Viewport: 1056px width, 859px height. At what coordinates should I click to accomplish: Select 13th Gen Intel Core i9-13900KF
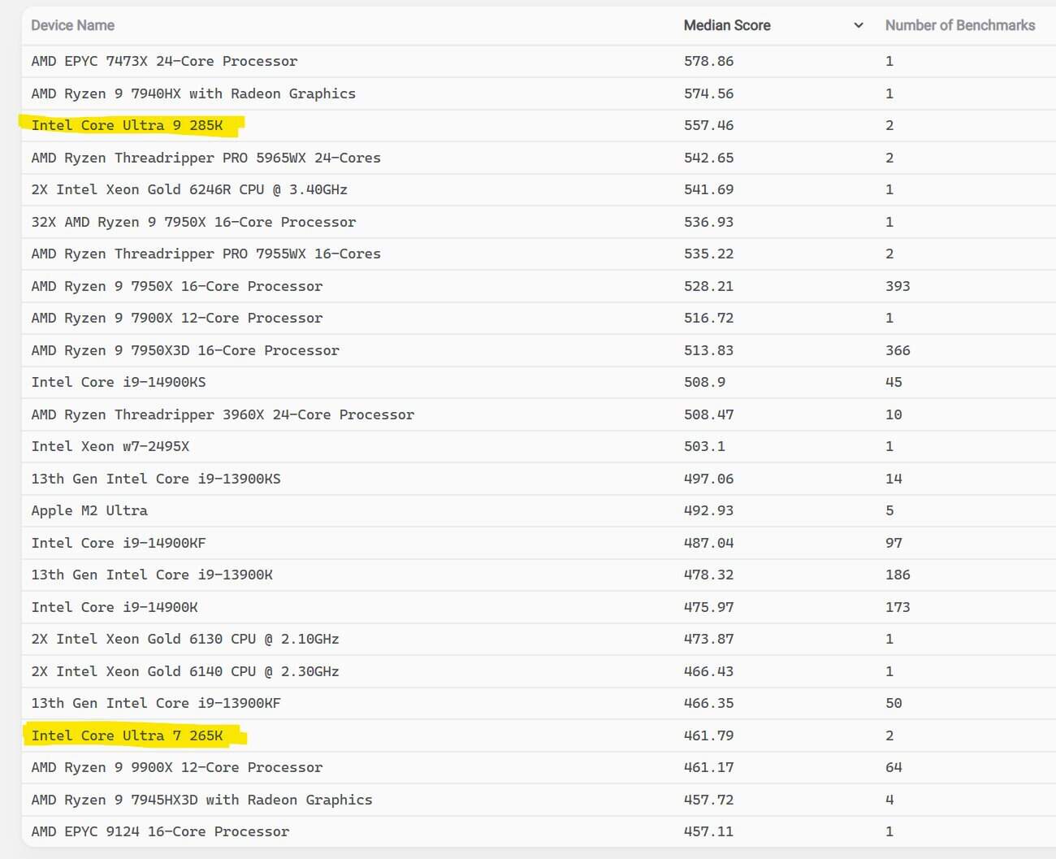[x=156, y=703]
